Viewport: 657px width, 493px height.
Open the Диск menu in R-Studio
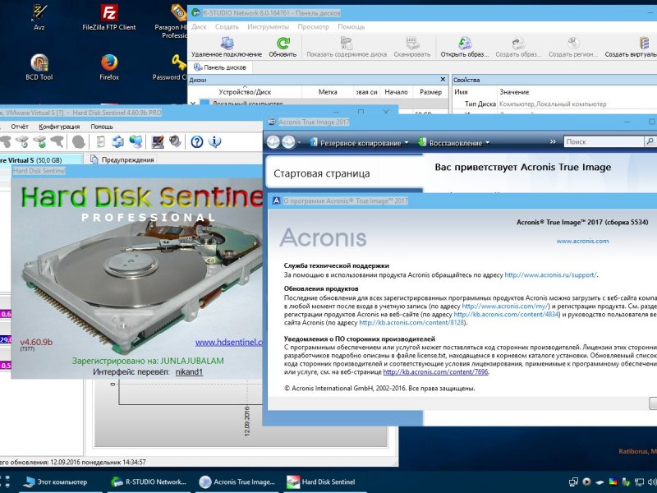(x=199, y=27)
